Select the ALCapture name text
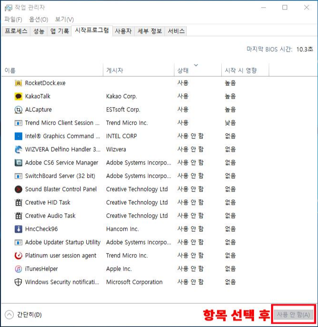This screenshot has width=318, height=327. (38, 109)
